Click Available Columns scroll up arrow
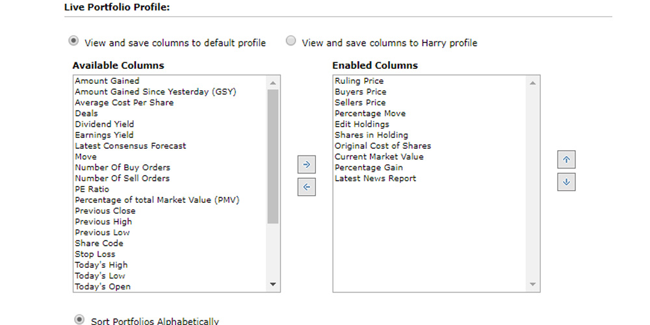 pos(273,83)
